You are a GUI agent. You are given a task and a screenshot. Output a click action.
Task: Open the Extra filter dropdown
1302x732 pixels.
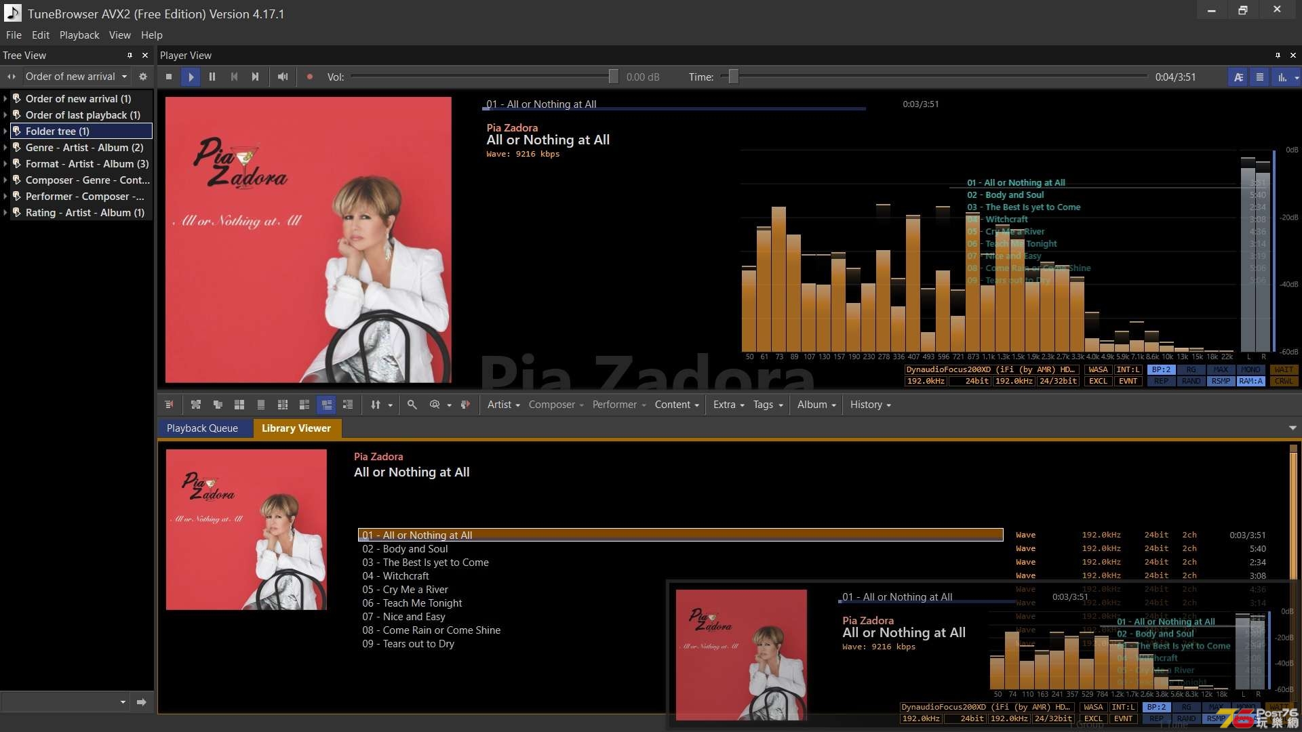coord(729,405)
